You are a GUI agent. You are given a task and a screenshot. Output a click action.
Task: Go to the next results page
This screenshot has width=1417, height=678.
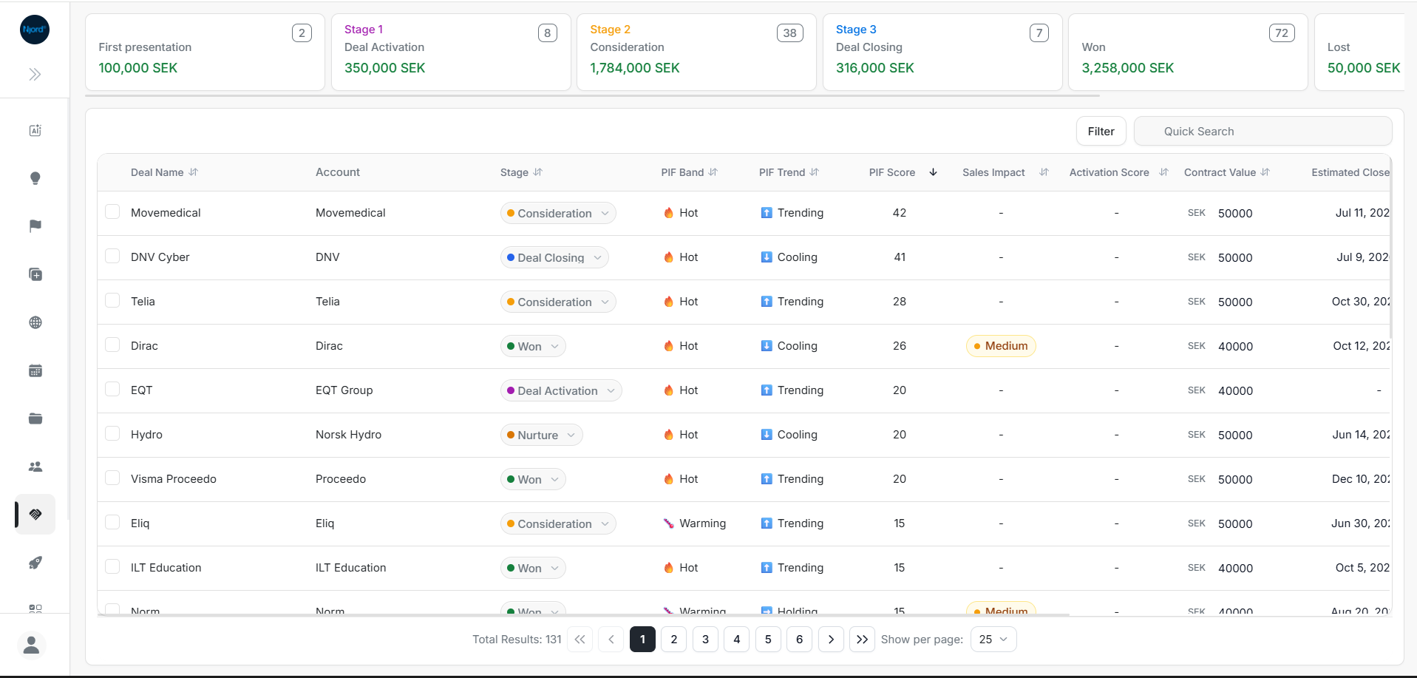coord(831,640)
